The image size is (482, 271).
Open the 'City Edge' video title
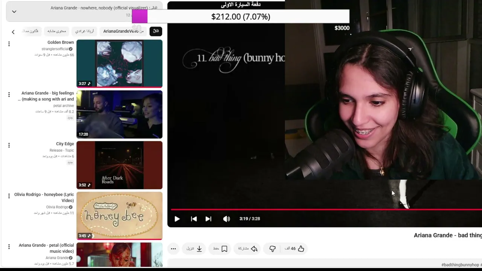pyautogui.click(x=65, y=144)
